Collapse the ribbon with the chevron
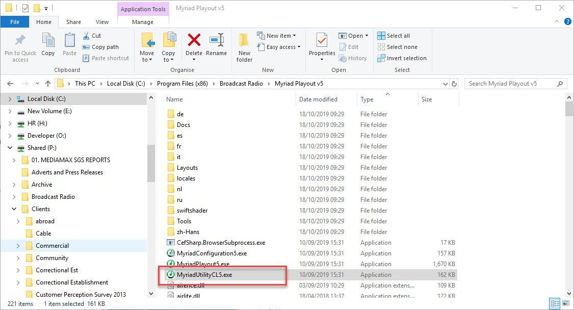 (557, 21)
